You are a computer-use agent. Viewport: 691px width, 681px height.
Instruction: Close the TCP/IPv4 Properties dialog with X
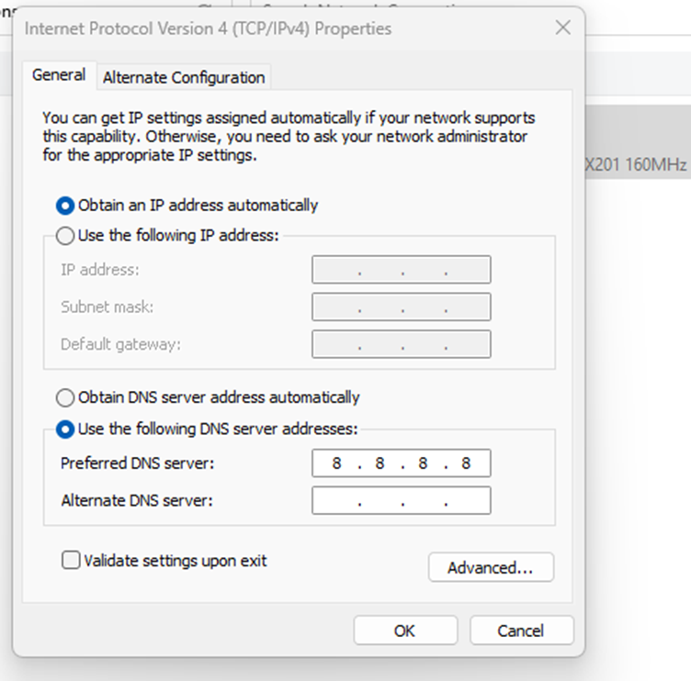click(562, 28)
